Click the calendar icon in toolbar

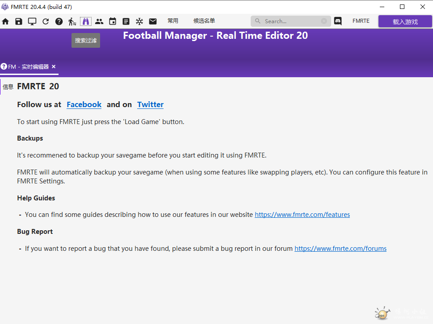(x=113, y=21)
